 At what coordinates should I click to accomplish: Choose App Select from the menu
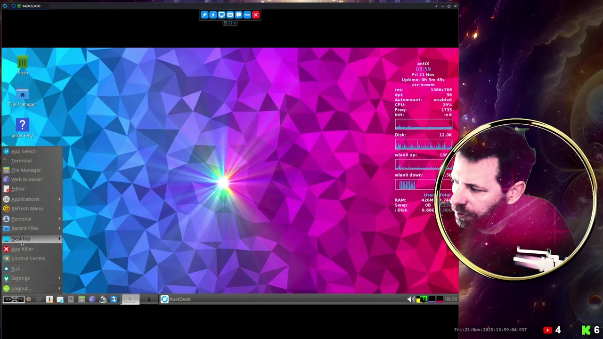[32, 151]
